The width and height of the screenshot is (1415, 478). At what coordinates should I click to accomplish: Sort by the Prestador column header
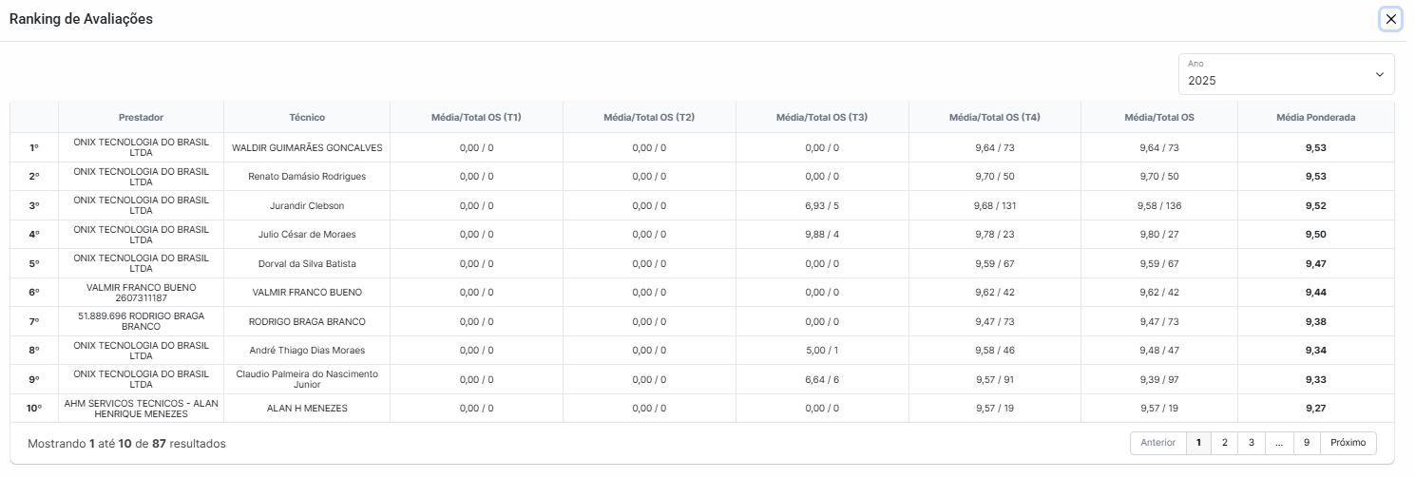[141, 118]
